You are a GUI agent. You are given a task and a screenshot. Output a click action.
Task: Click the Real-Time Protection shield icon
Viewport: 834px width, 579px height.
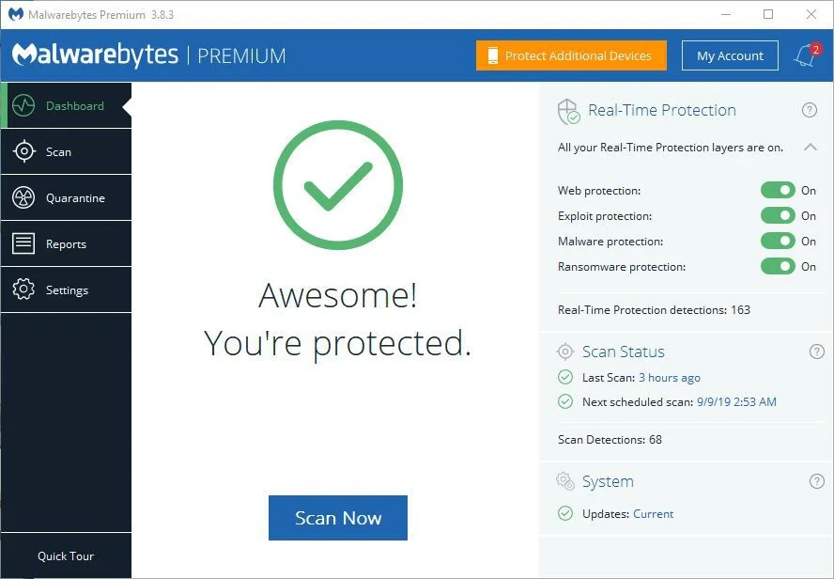click(x=566, y=110)
